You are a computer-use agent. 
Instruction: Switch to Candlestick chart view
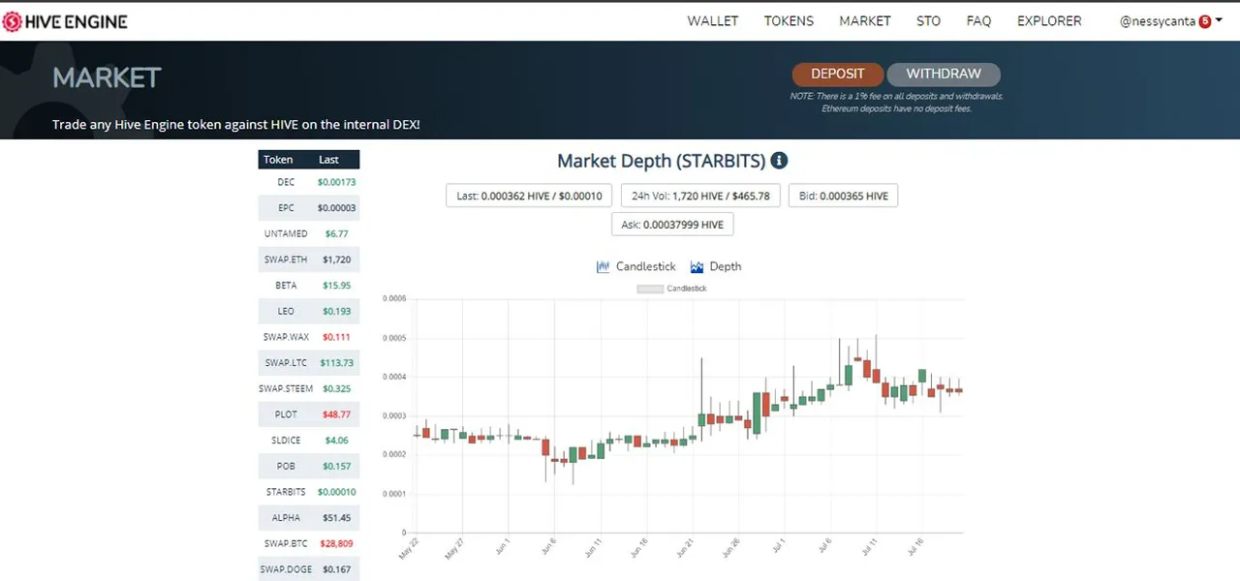click(x=636, y=266)
